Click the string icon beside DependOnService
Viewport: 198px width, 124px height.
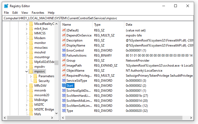tap(64, 35)
